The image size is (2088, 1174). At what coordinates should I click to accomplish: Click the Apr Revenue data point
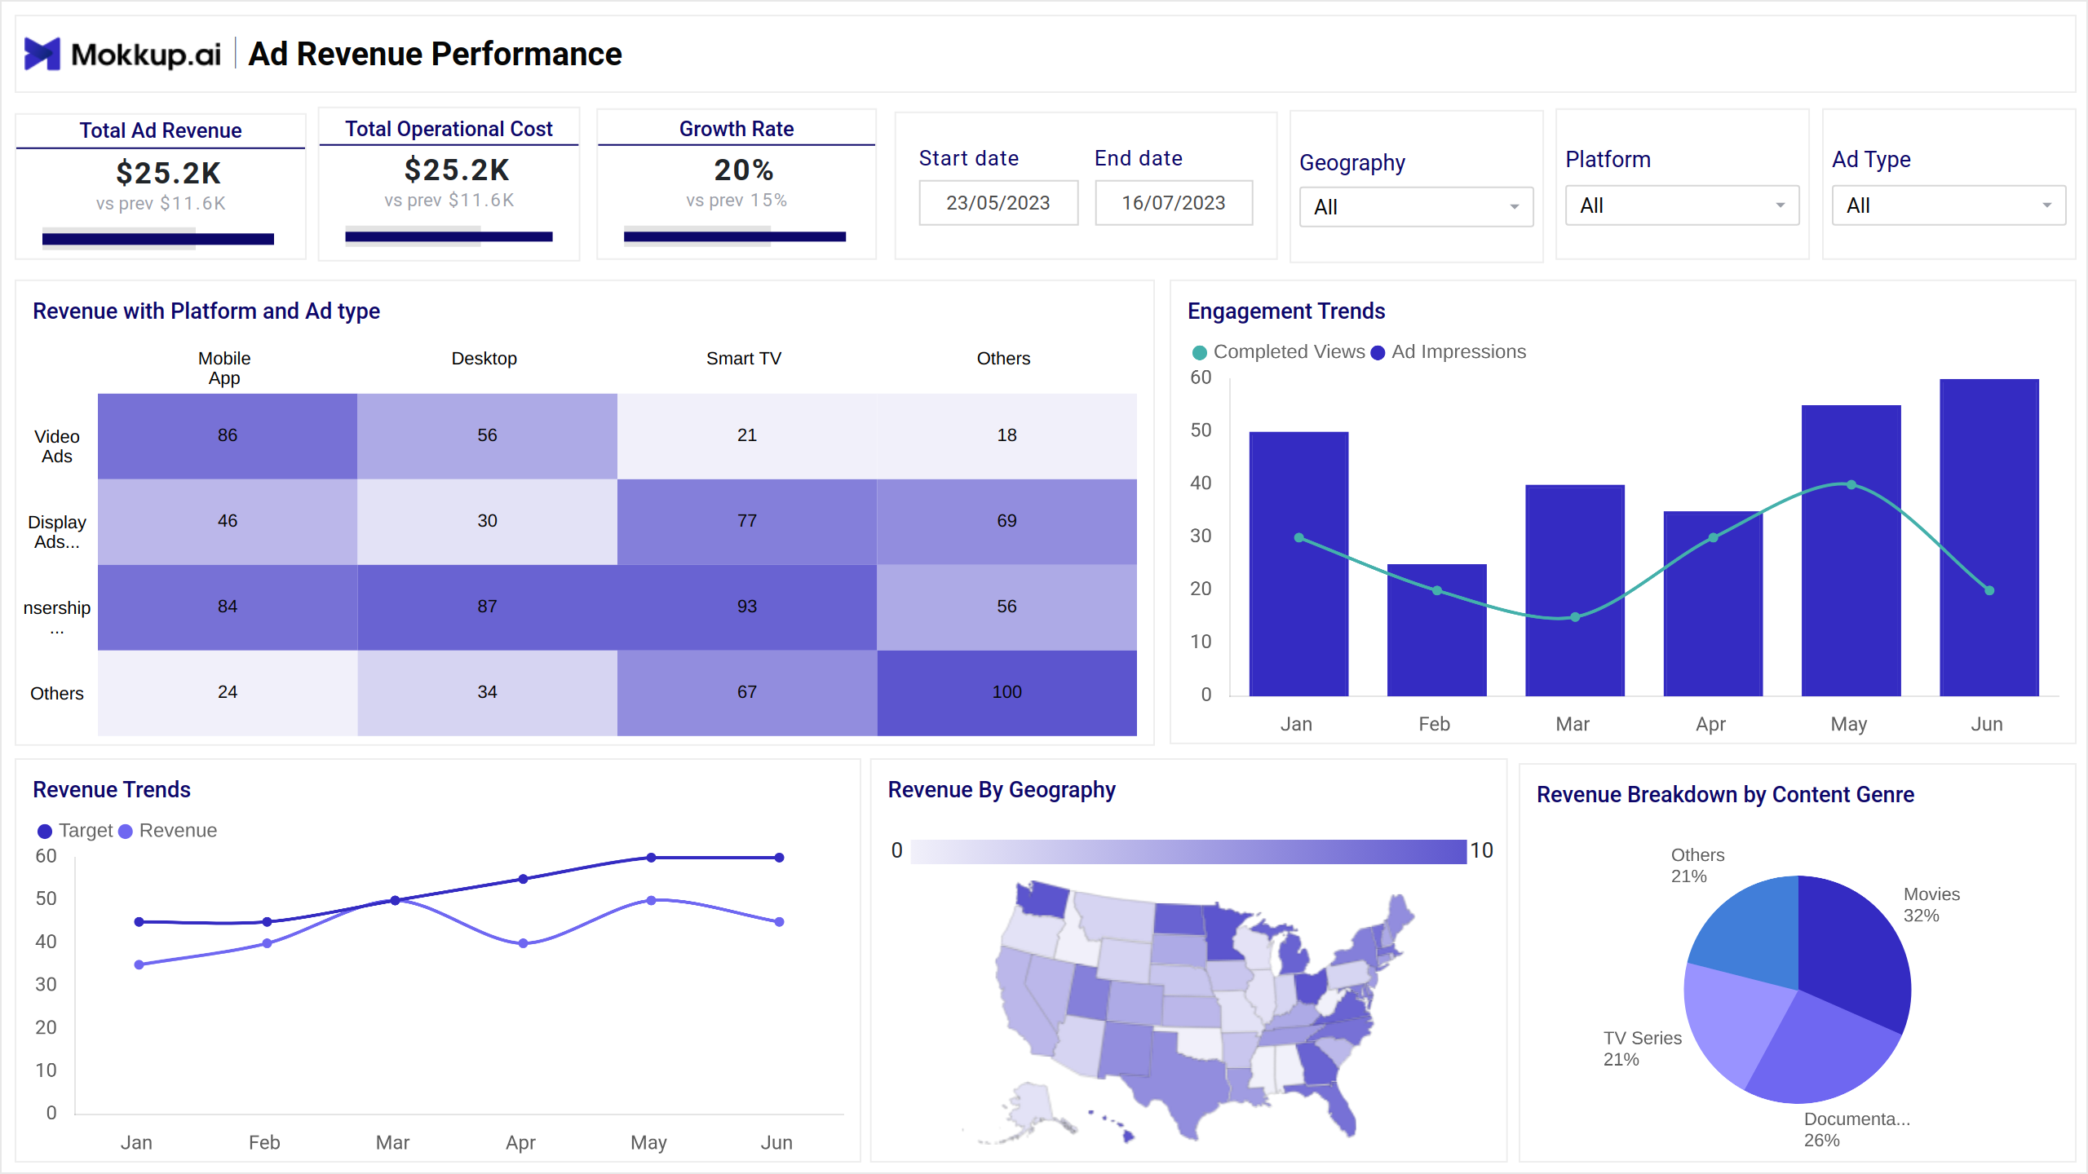(523, 944)
